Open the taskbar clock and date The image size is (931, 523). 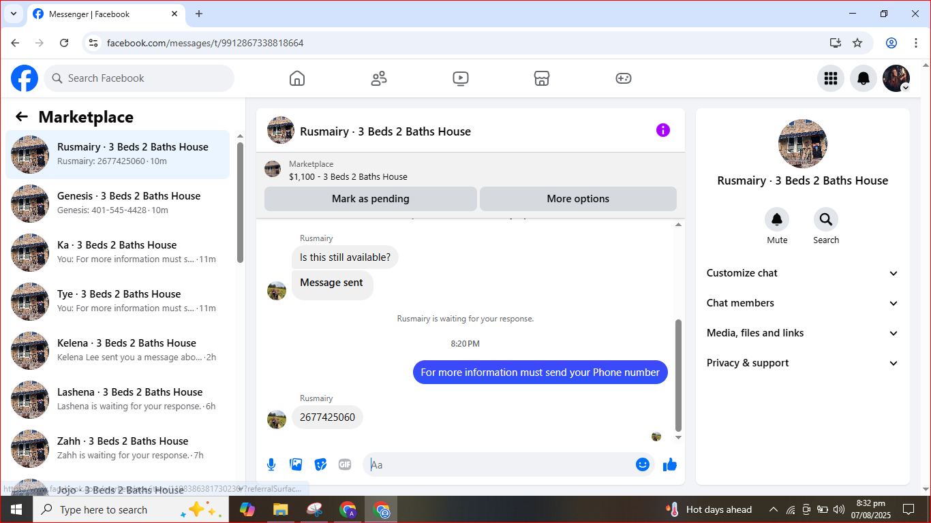pyautogui.click(x=871, y=509)
